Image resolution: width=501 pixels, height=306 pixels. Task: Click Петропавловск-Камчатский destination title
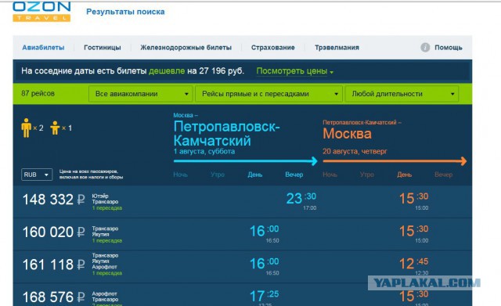pyautogui.click(x=226, y=134)
